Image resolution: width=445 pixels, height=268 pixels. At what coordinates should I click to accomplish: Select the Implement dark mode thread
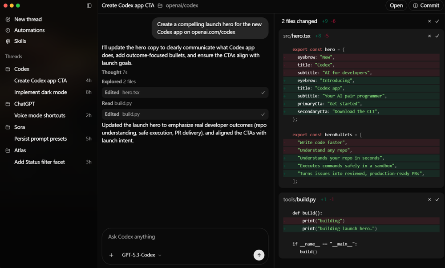click(x=40, y=92)
